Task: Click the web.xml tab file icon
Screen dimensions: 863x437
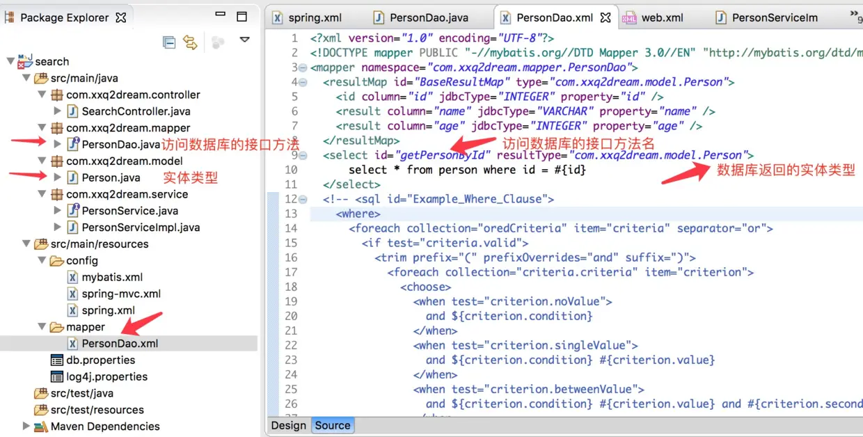Action: point(629,18)
